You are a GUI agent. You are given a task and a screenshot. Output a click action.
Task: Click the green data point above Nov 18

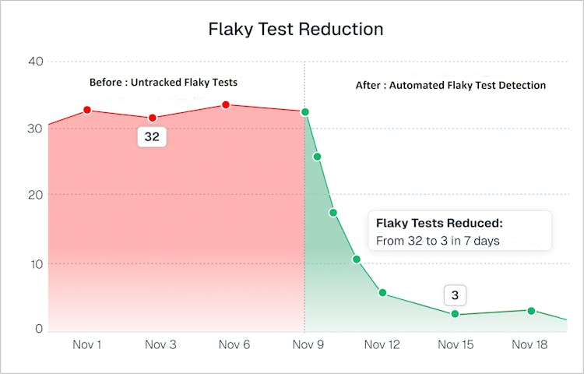531,311
